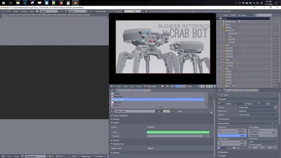Select the Render properties tab icon
The height and width of the screenshot is (158, 281).
[x=225, y=90]
